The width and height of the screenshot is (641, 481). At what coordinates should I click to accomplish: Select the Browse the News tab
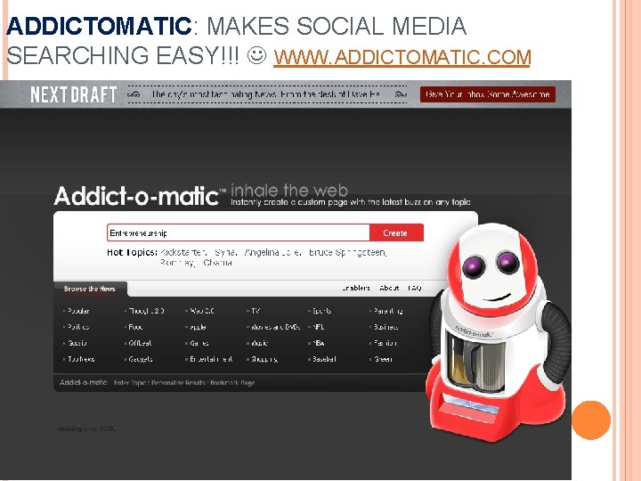[x=90, y=289]
